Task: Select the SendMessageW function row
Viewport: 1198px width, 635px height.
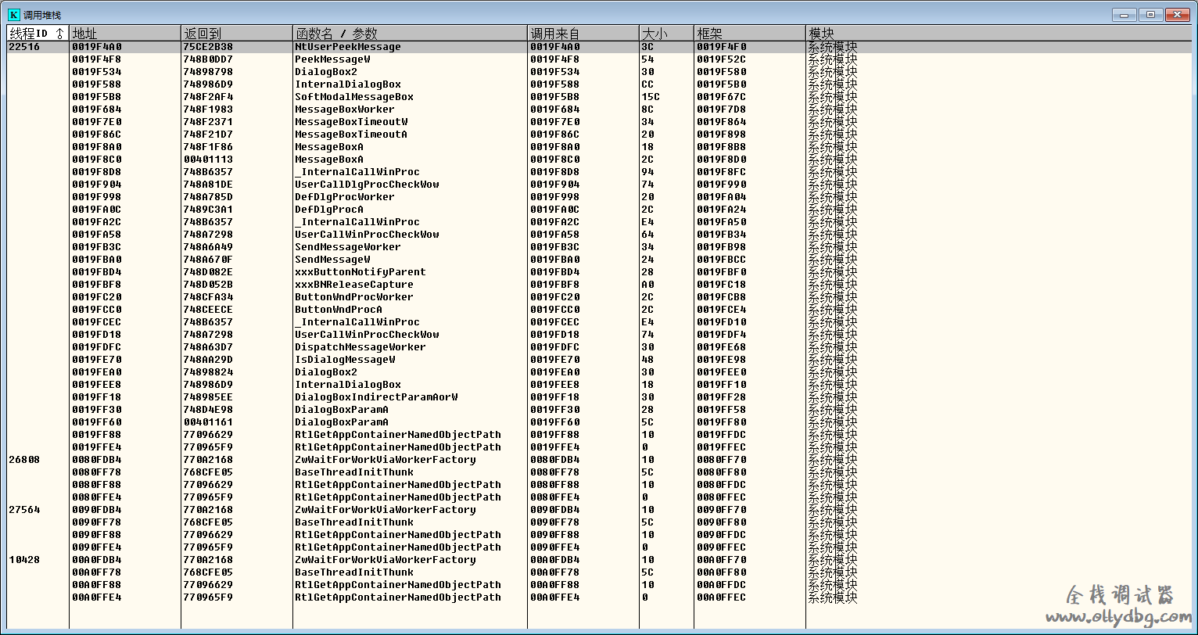Action: pyautogui.click(x=332, y=260)
